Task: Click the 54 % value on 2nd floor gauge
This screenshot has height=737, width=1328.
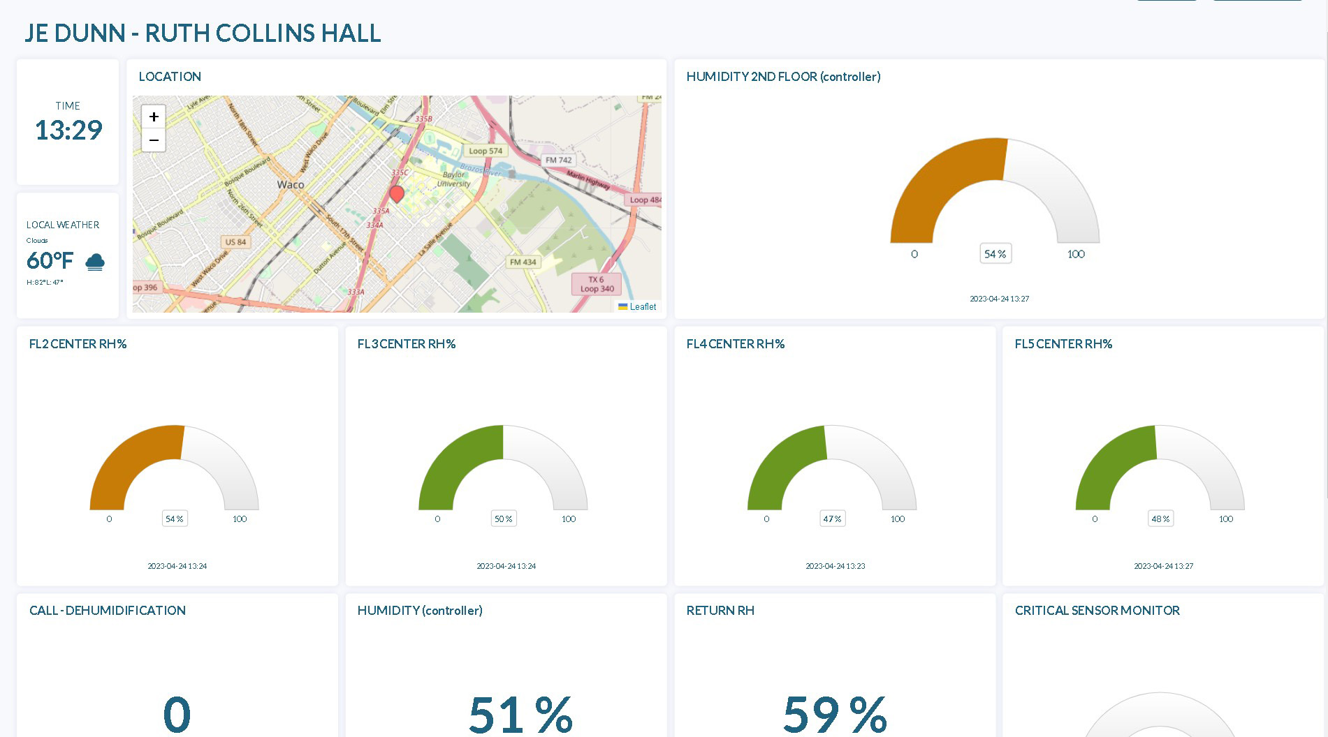Action: tap(995, 254)
